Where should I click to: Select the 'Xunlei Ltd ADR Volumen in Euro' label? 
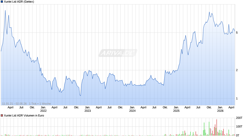click(24, 115)
